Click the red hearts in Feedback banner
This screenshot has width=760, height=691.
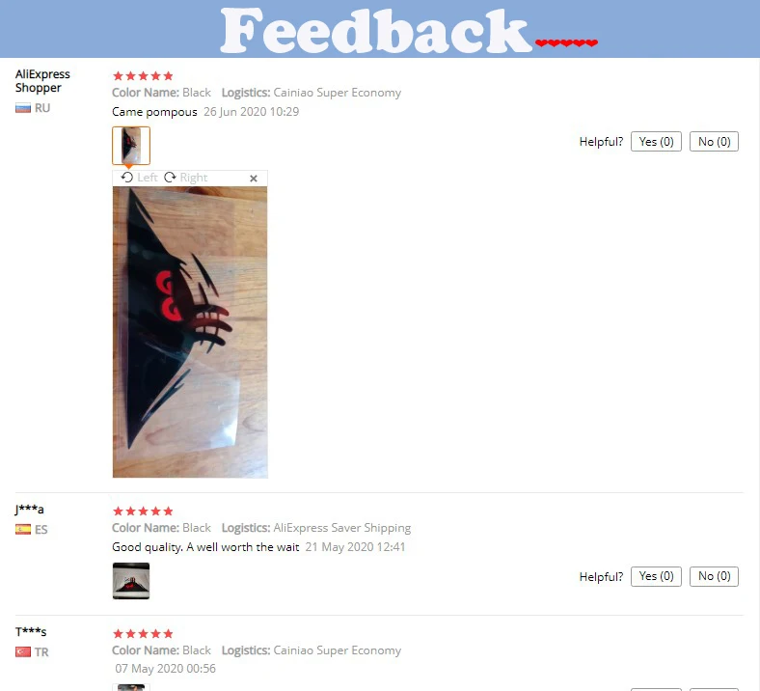click(566, 43)
